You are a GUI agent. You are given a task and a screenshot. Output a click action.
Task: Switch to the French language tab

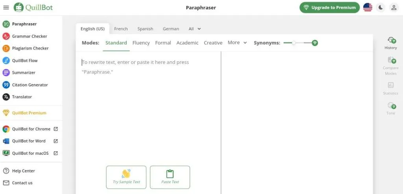tap(121, 29)
